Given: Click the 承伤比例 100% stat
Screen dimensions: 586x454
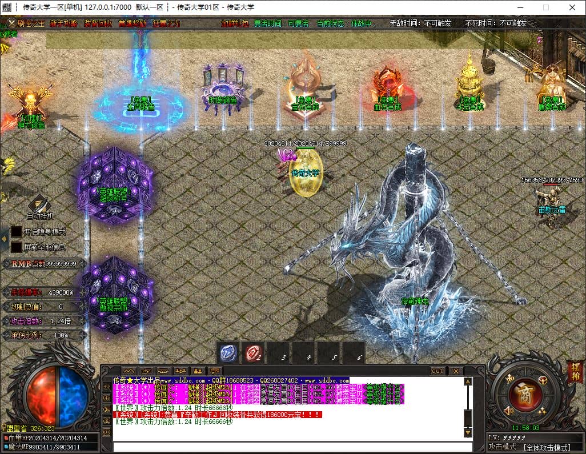Looking at the screenshot, I should [x=44, y=335].
